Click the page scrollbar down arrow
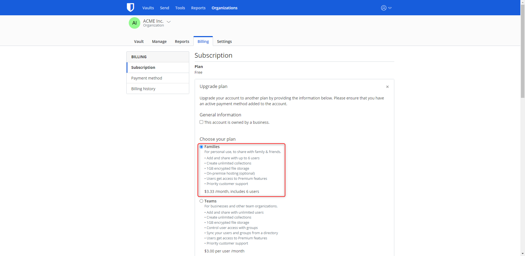 (523, 254)
